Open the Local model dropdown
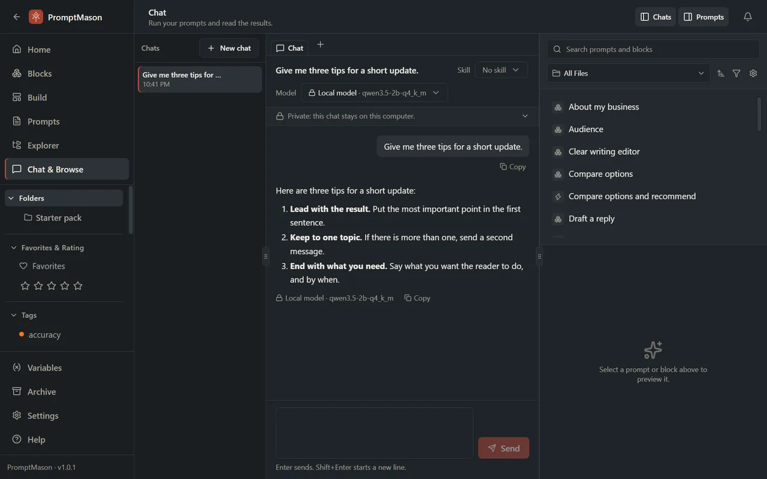Image resolution: width=767 pixels, height=479 pixels. [375, 93]
